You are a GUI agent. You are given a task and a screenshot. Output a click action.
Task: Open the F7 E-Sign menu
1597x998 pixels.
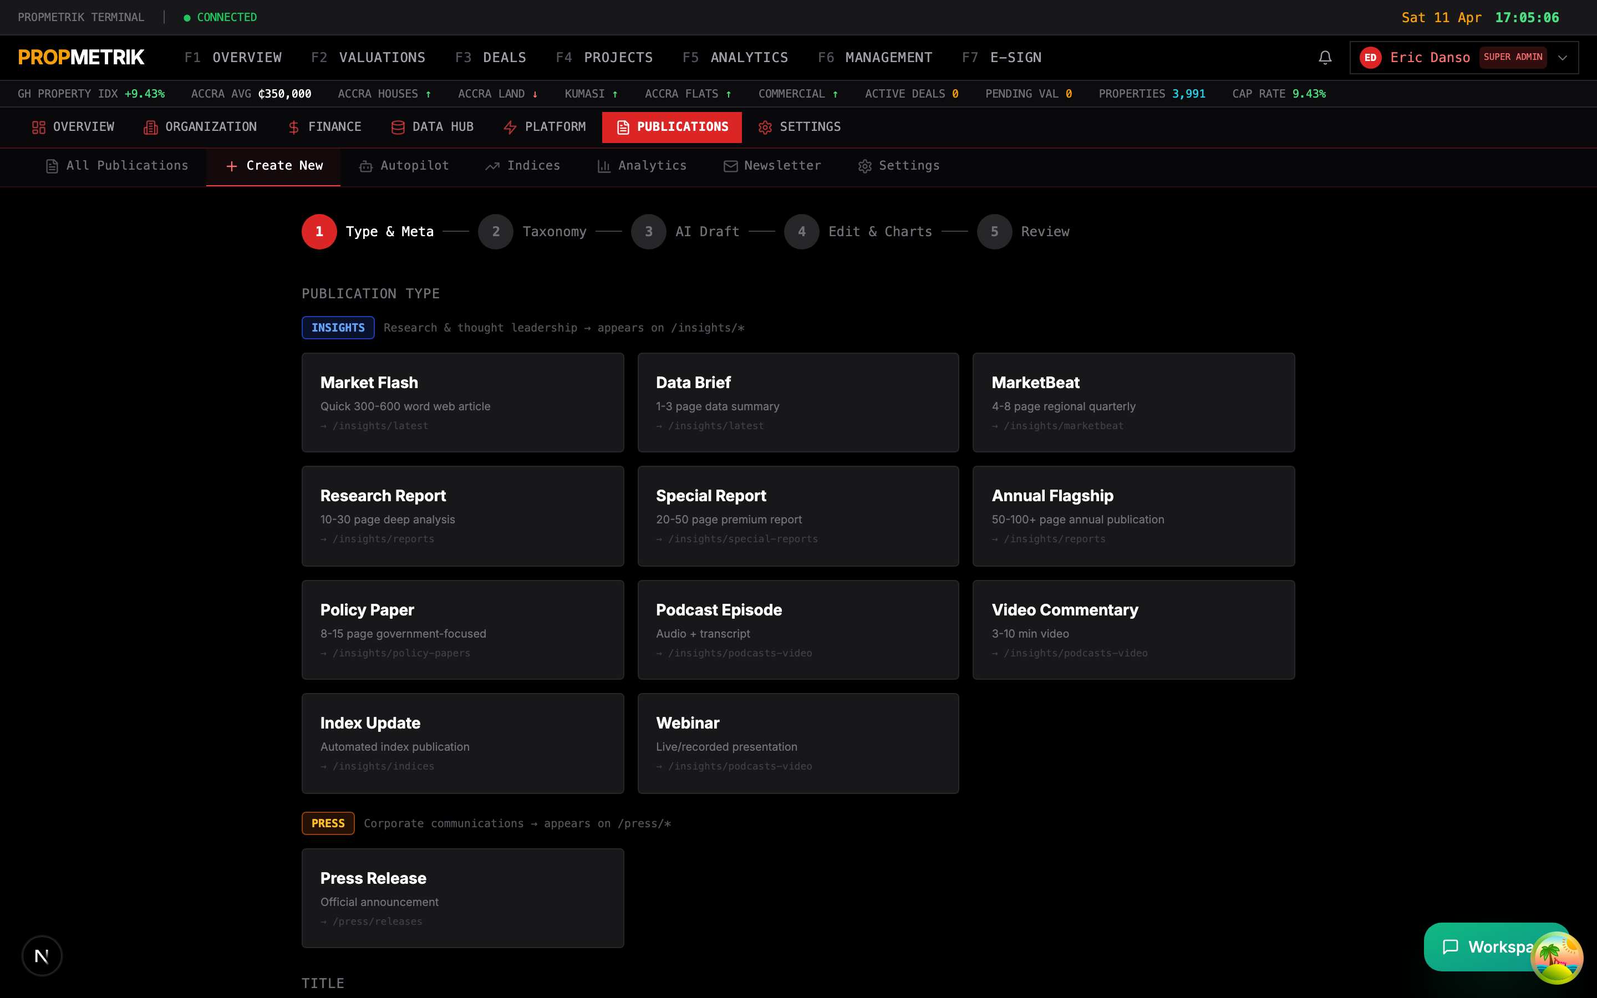[1001, 58]
